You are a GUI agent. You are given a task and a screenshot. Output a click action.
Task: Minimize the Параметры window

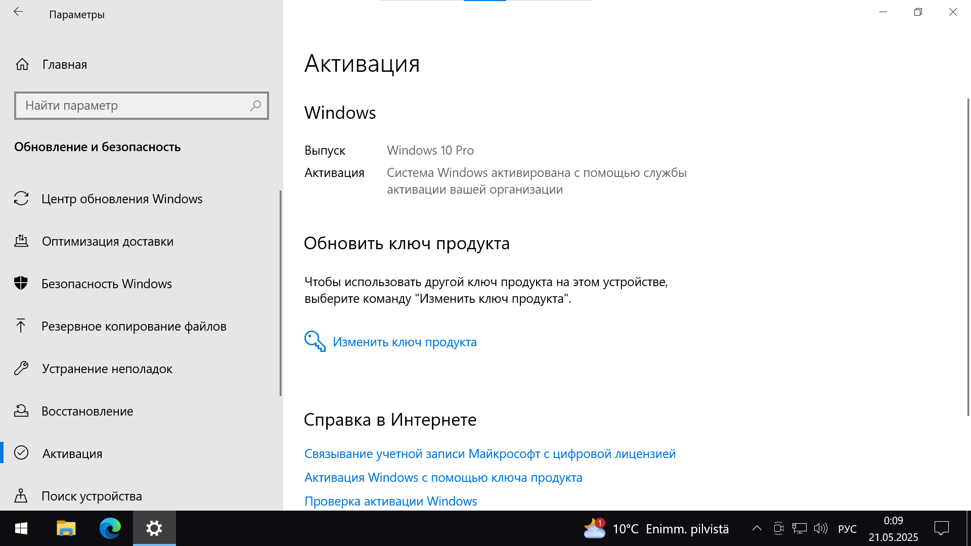pyautogui.click(x=883, y=12)
